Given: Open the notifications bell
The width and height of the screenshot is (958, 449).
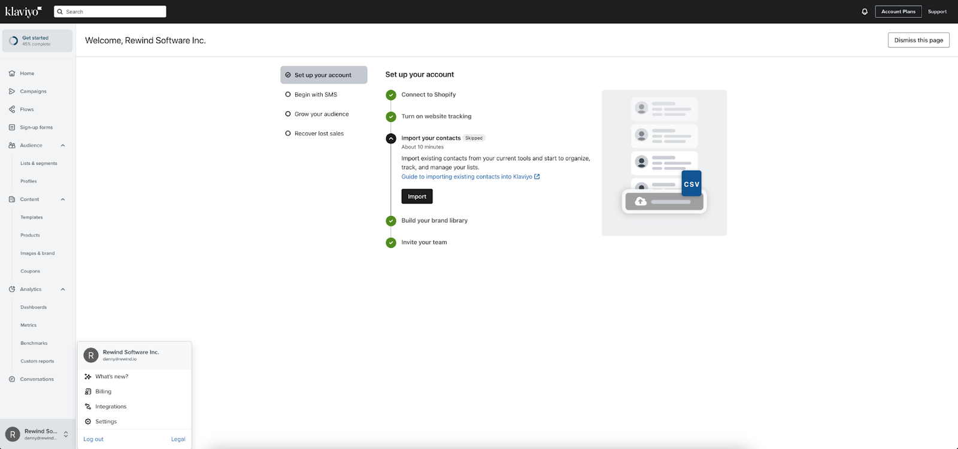Looking at the screenshot, I should [865, 11].
